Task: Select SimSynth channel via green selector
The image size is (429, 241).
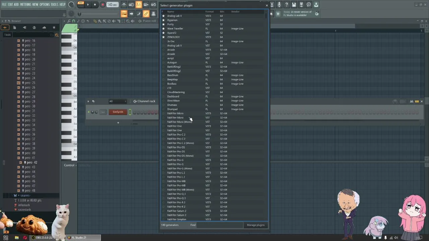Action: [x=130, y=112]
